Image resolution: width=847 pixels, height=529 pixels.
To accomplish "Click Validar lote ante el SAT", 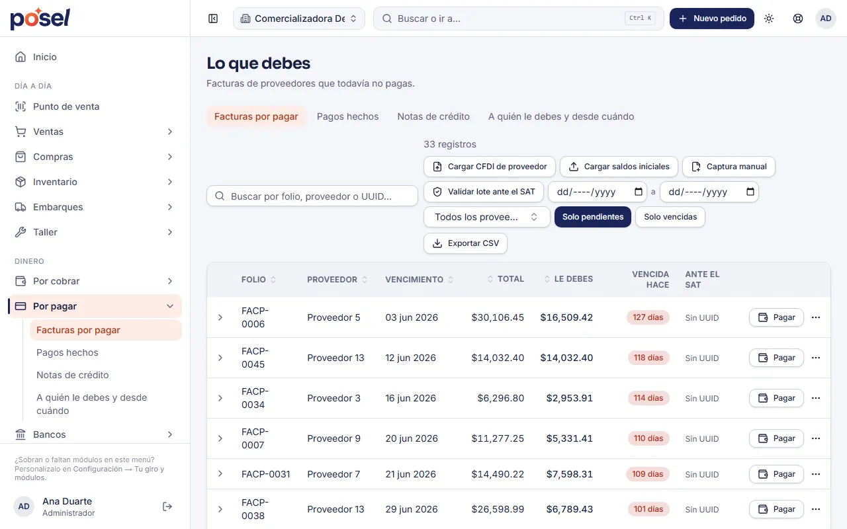I will coord(484,192).
